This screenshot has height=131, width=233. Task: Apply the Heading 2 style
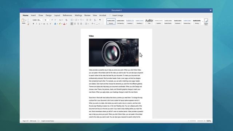[139, 21]
